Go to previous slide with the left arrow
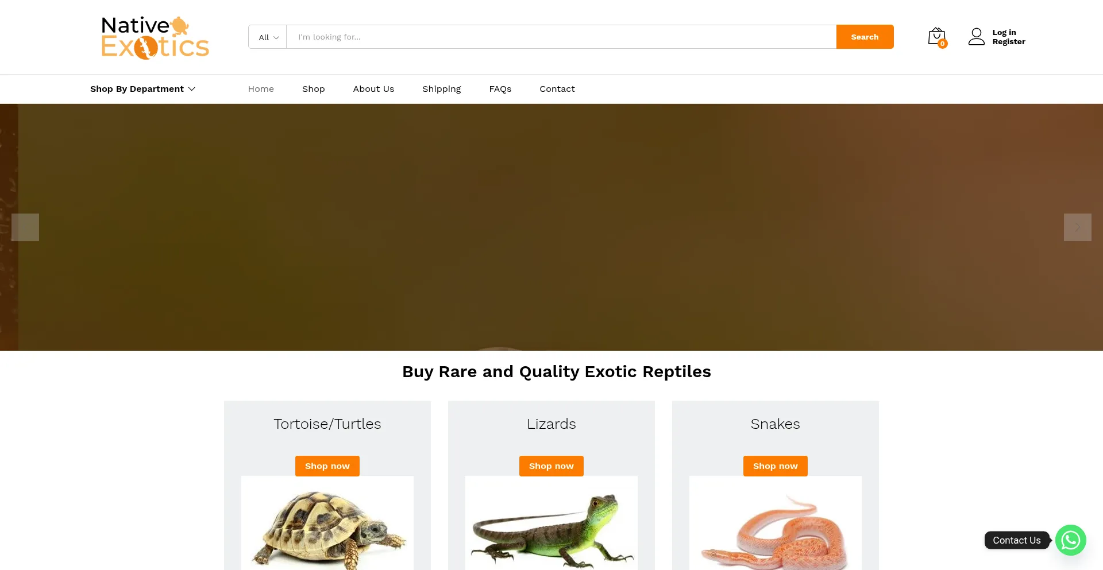 [25, 227]
